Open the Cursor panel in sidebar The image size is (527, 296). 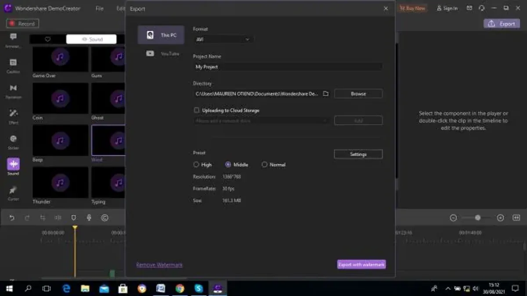click(13, 193)
